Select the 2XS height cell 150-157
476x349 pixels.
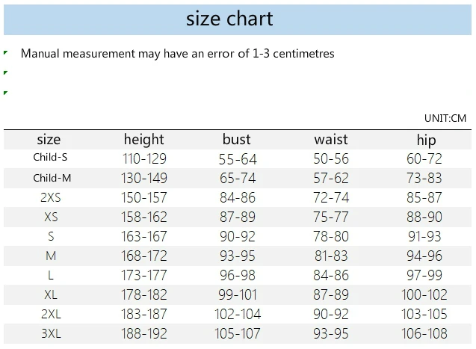[144, 197]
